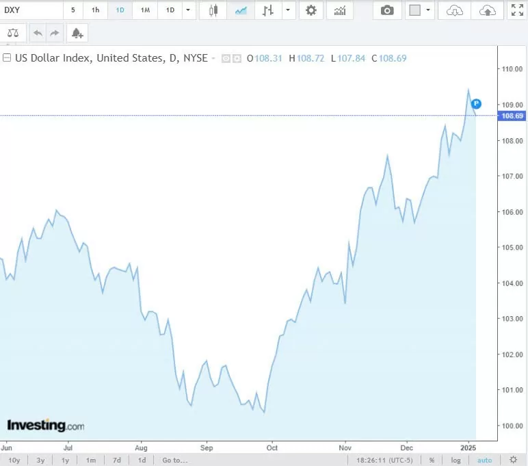Select the area chart style icon

pyautogui.click(x=241, y=10)
